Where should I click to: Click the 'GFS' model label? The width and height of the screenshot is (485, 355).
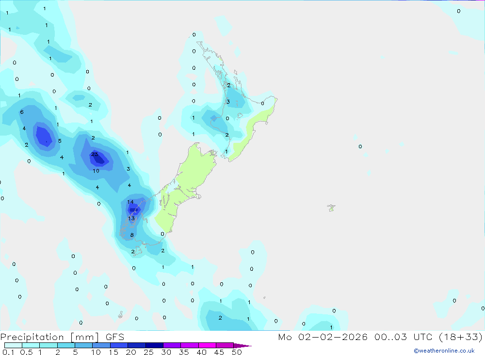tap(115, 337)
